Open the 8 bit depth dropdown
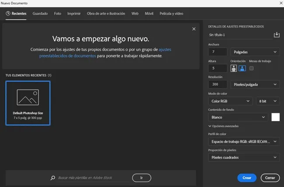The width and height of the screenshot is (284, 187). (x=268, y=101)
